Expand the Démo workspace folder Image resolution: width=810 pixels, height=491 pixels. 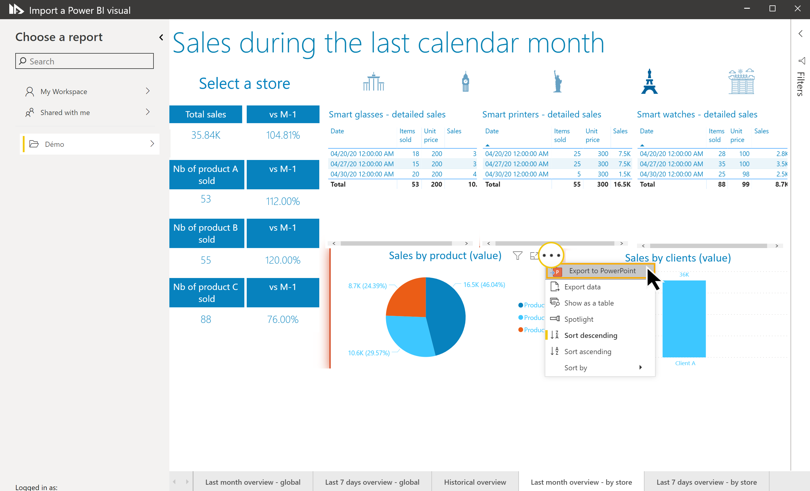click(x=152, y=144)
